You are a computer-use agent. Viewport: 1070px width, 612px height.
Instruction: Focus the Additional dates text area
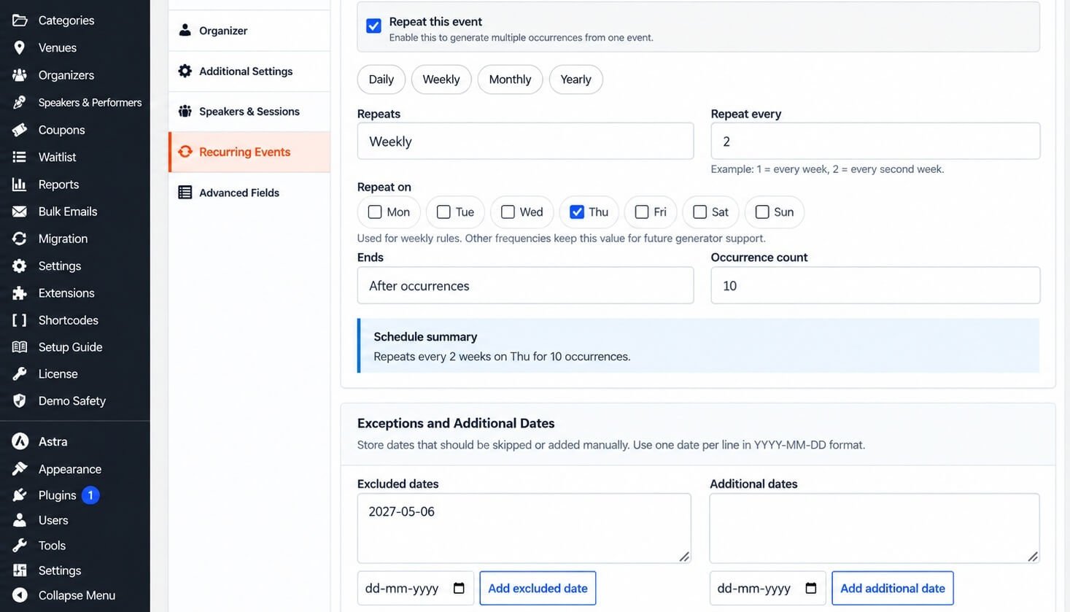(875, 528)
